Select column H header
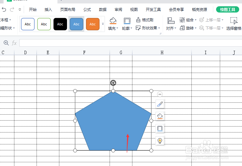This screenshot has height=166, width=242. [162, 53]
